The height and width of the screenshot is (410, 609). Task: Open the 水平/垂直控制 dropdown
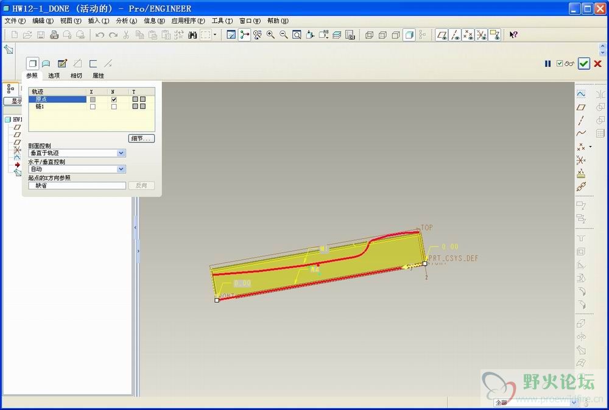pos(121,169)
